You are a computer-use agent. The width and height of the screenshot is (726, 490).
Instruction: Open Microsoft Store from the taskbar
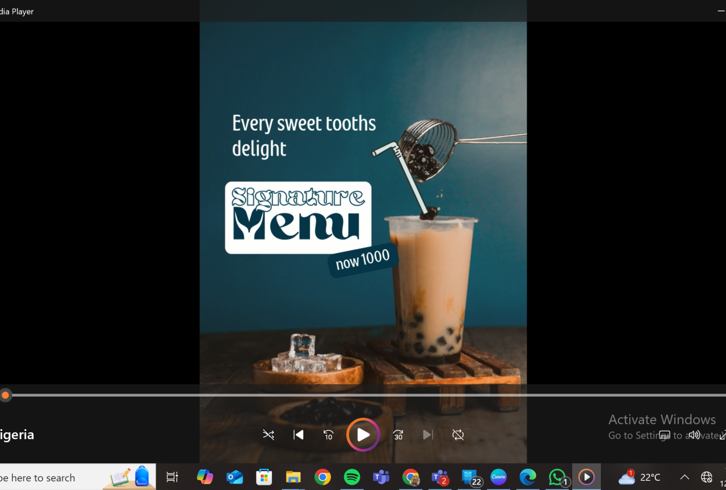click(x=264, y=477)
